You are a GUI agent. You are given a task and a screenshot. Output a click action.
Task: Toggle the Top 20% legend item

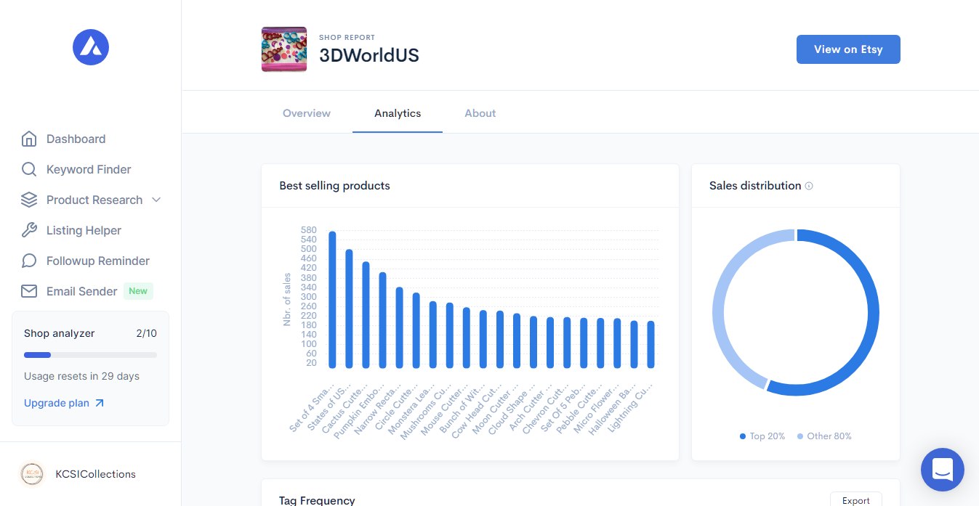tap(762, 436)
